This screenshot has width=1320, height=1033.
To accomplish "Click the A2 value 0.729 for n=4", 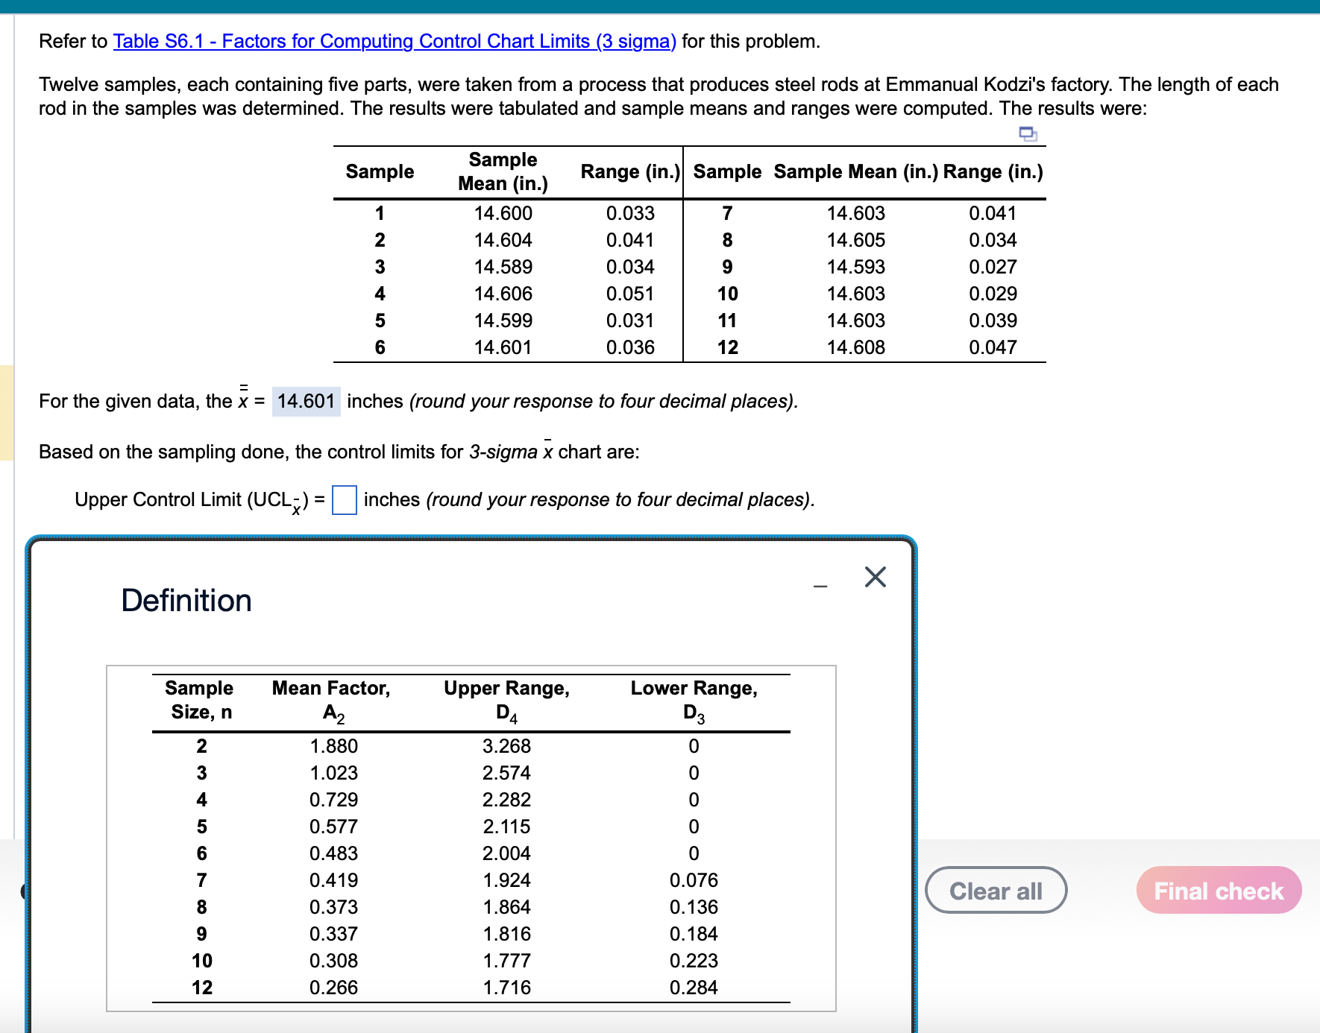I will 333,800.
